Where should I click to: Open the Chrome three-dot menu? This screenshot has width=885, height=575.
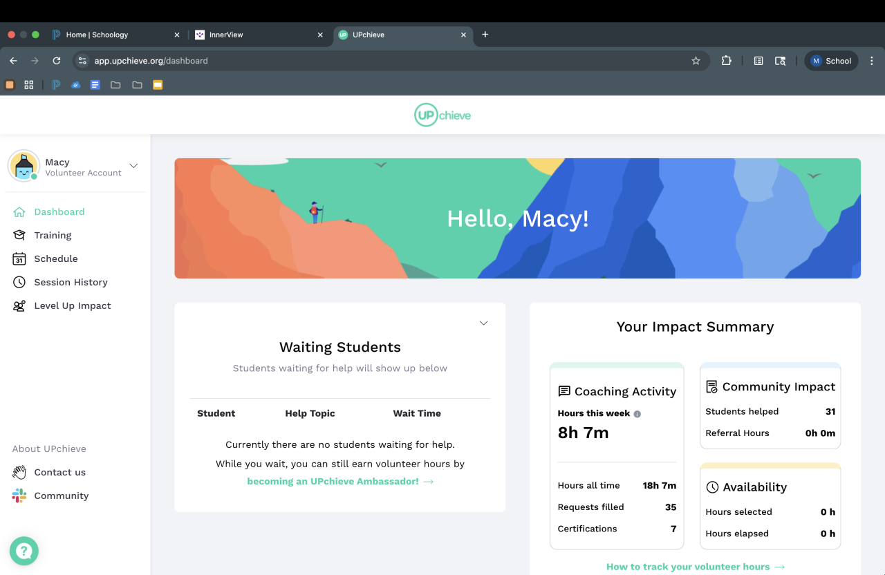(870, 61)
